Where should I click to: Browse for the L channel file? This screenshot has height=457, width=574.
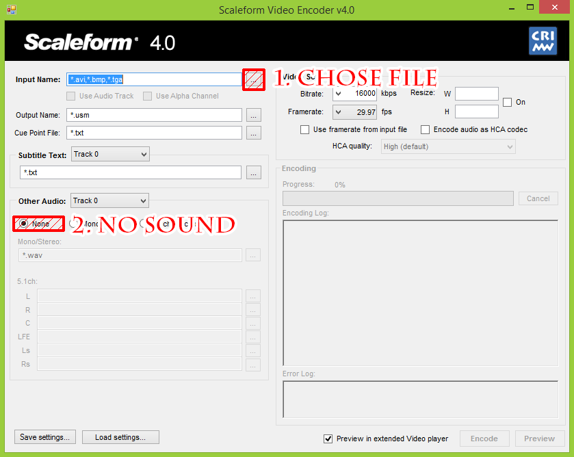click(253, 296)
